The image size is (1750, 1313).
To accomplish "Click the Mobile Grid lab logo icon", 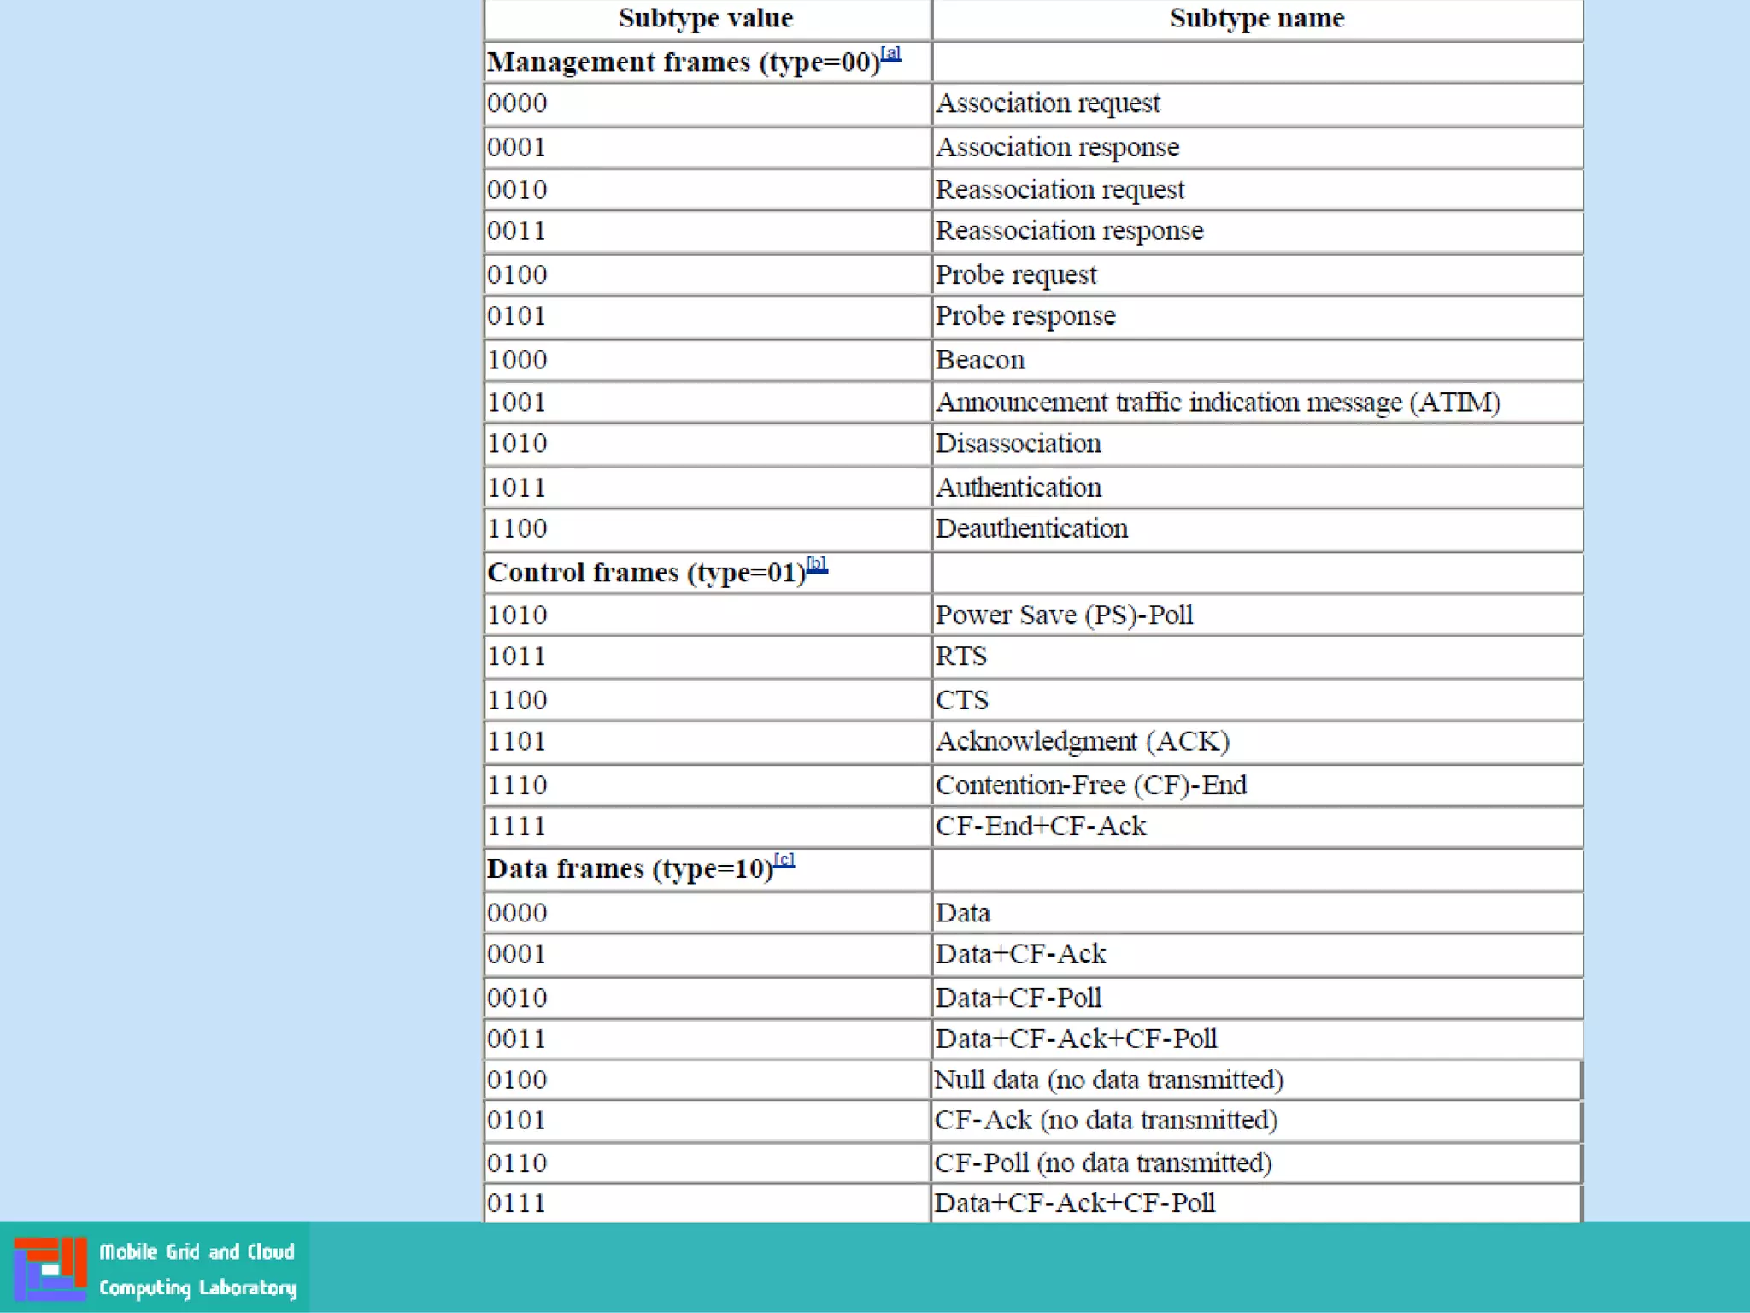I will point(50,1269).
